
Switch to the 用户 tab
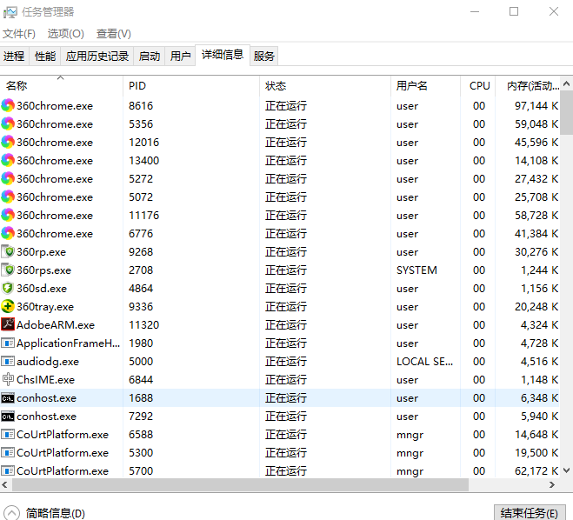click(x=180, y=57)
